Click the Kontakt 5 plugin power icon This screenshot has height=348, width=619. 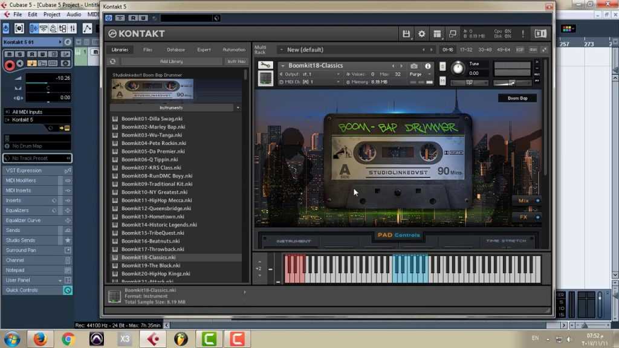pyautogui.click(x=109, y=18)
